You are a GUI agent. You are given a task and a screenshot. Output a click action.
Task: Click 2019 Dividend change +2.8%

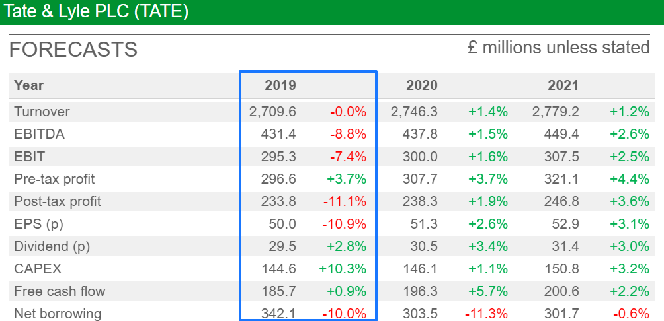click(x=347, y=246)
